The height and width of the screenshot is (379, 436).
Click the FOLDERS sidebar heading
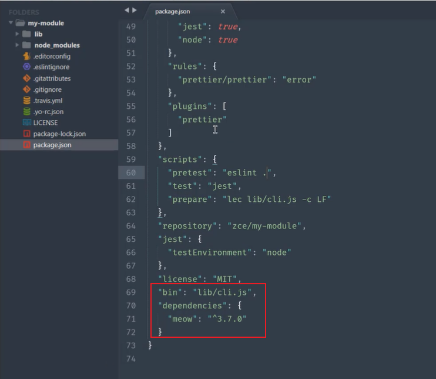point(24,12)
